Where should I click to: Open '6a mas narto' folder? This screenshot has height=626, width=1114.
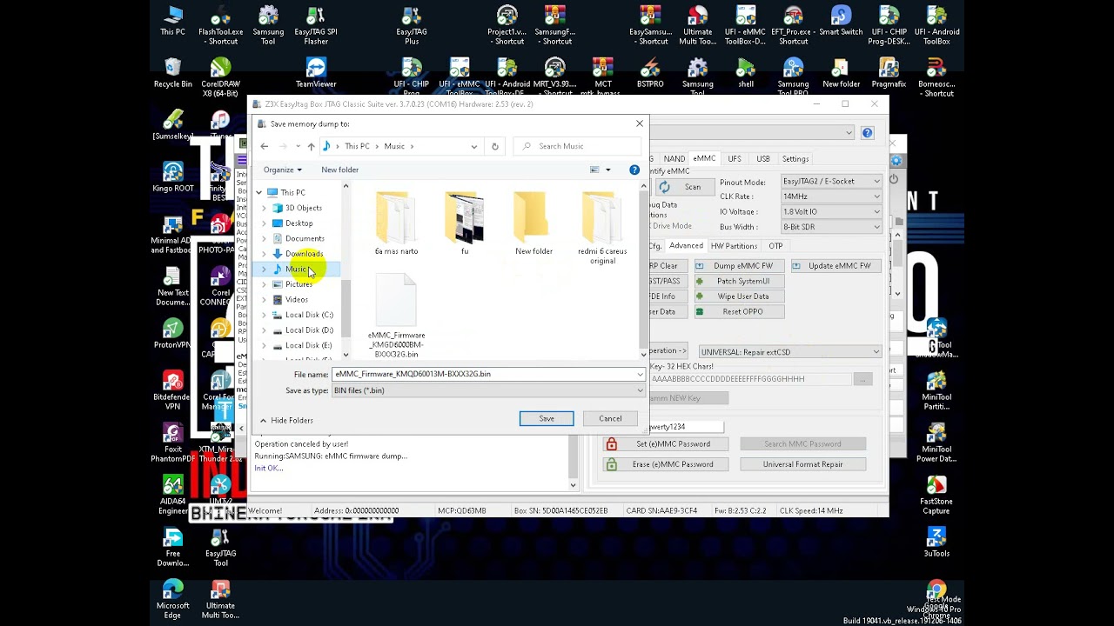(396, 224)
